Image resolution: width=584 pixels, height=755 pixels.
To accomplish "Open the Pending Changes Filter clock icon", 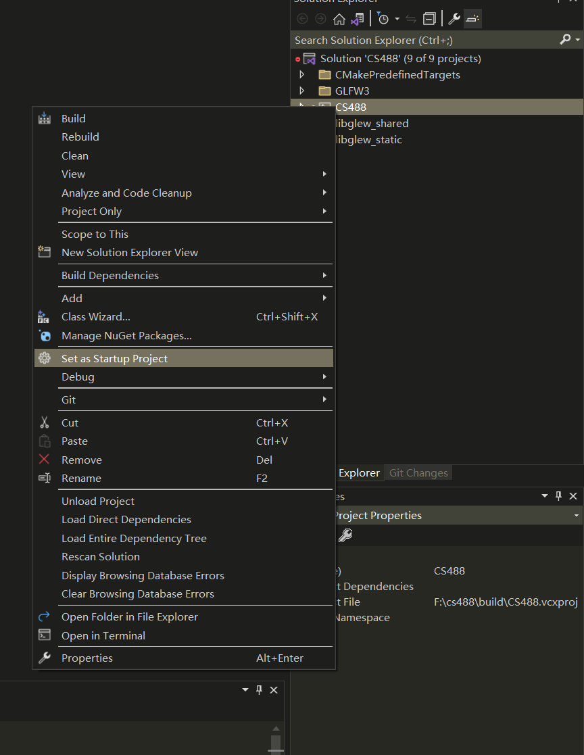I will coord(383,19).
